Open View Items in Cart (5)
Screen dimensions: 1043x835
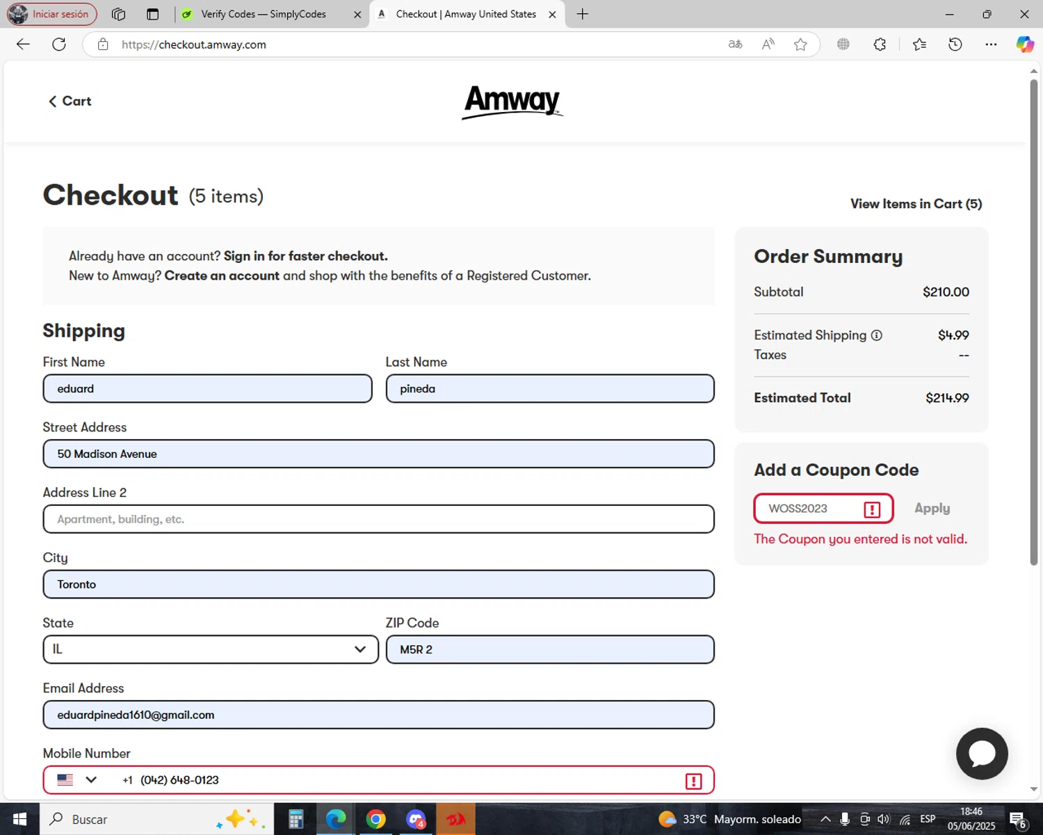916,204
